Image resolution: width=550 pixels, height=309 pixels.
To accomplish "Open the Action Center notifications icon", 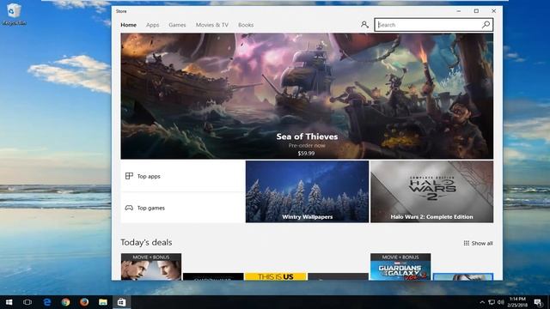I will 538,302.
